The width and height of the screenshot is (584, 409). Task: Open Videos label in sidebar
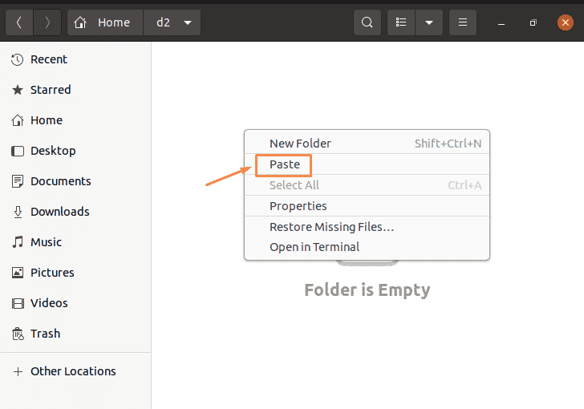(49, 303)
